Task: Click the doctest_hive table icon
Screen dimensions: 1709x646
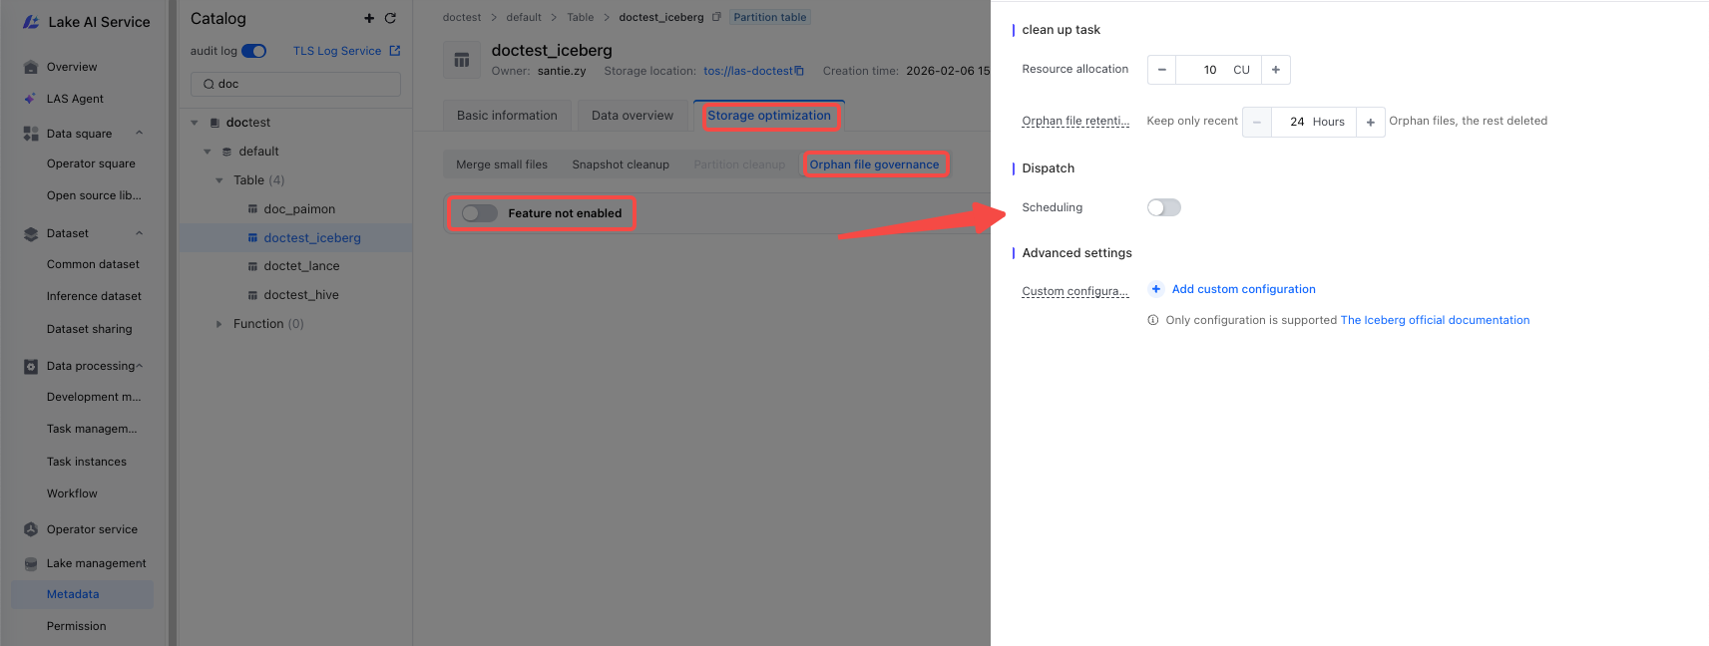Action: [x=253, y=295]
